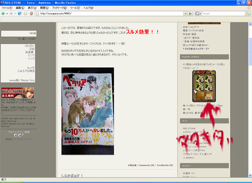Click the Firefox logo in title bar
The height and width of the screenshot is (183, 252).
point(2,3)
